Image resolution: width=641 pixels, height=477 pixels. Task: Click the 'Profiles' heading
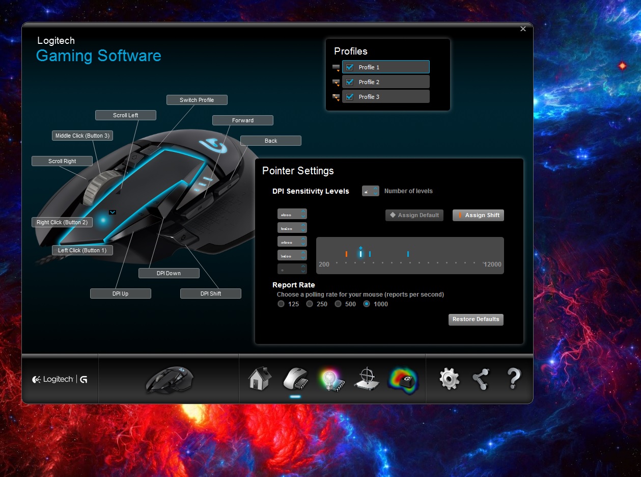(351, 51)
